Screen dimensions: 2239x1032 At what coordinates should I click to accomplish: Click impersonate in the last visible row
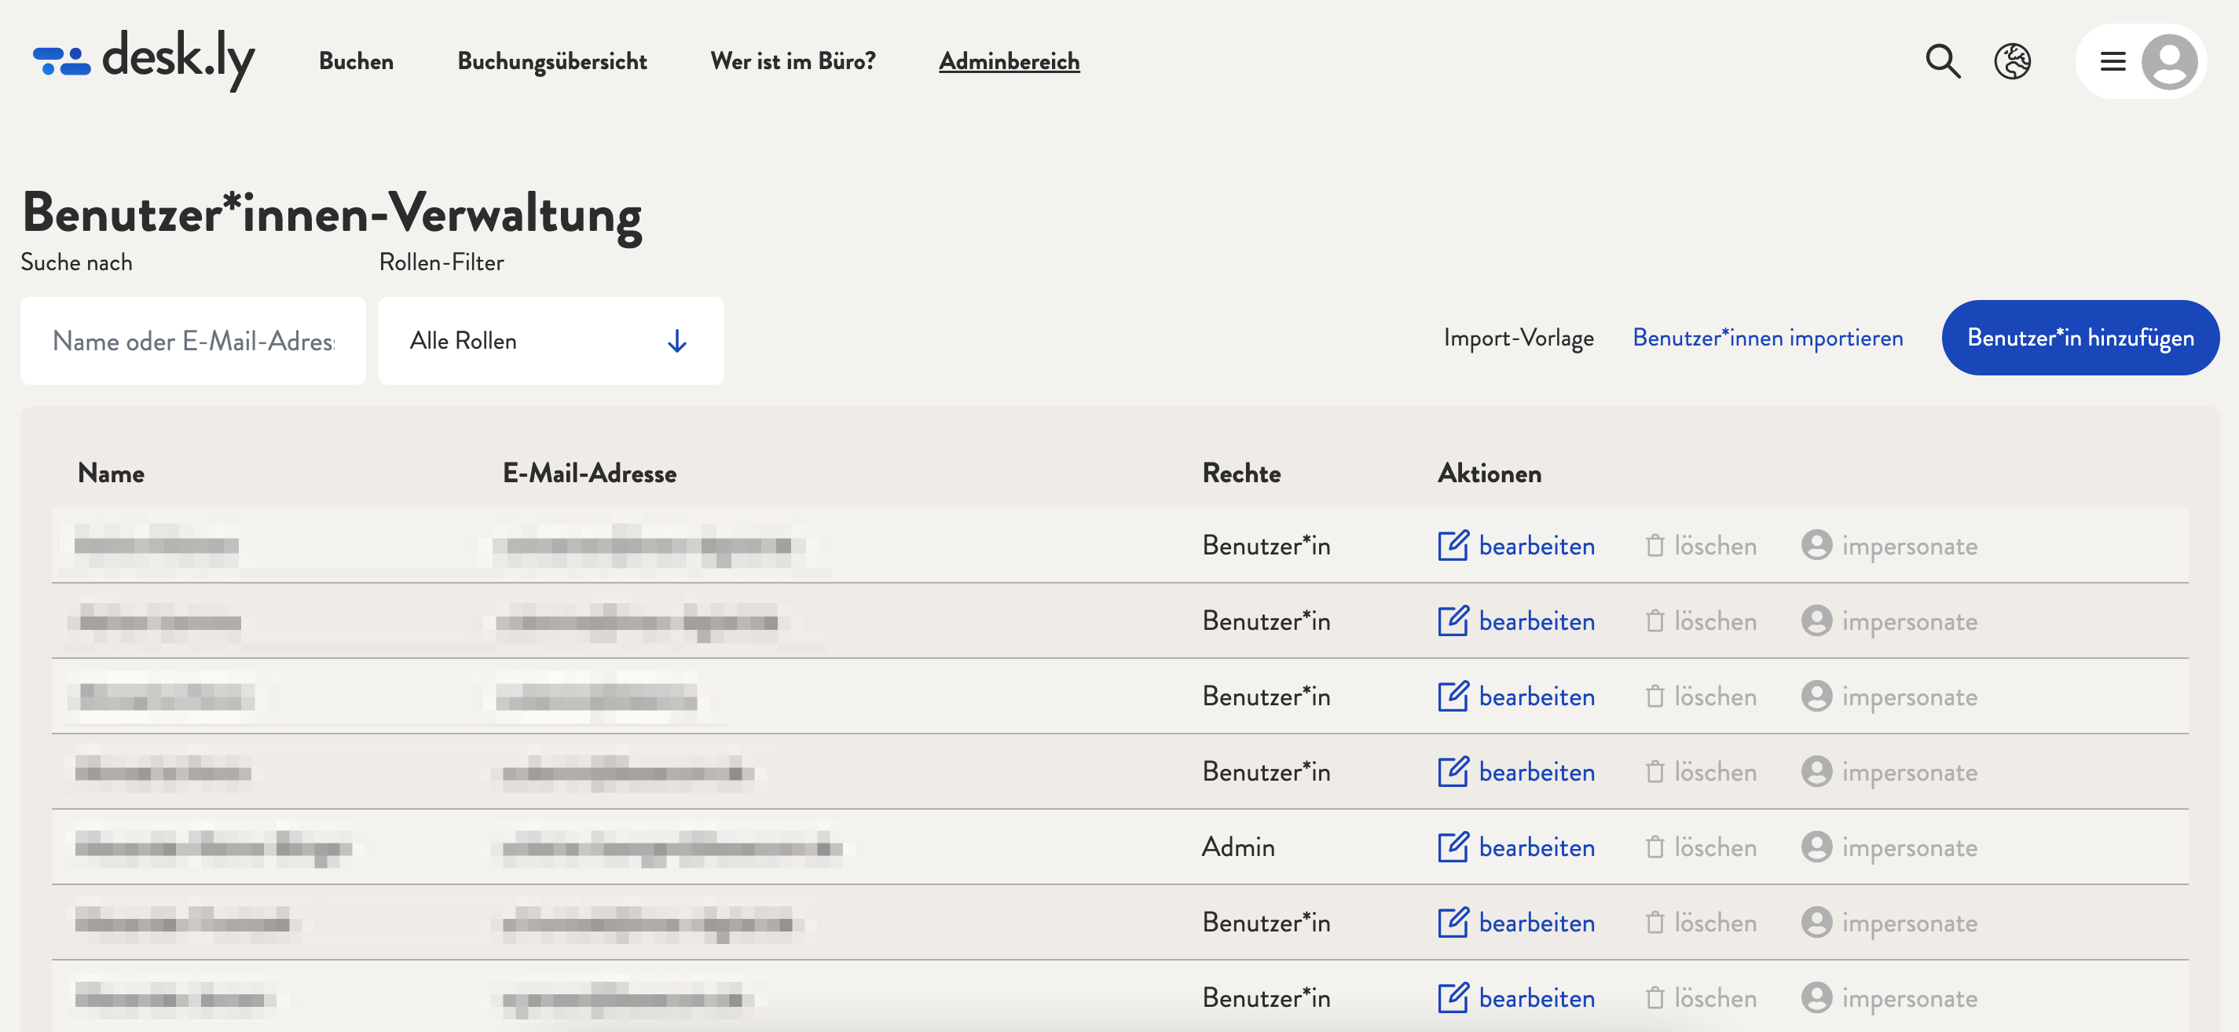coord(1910,998)
